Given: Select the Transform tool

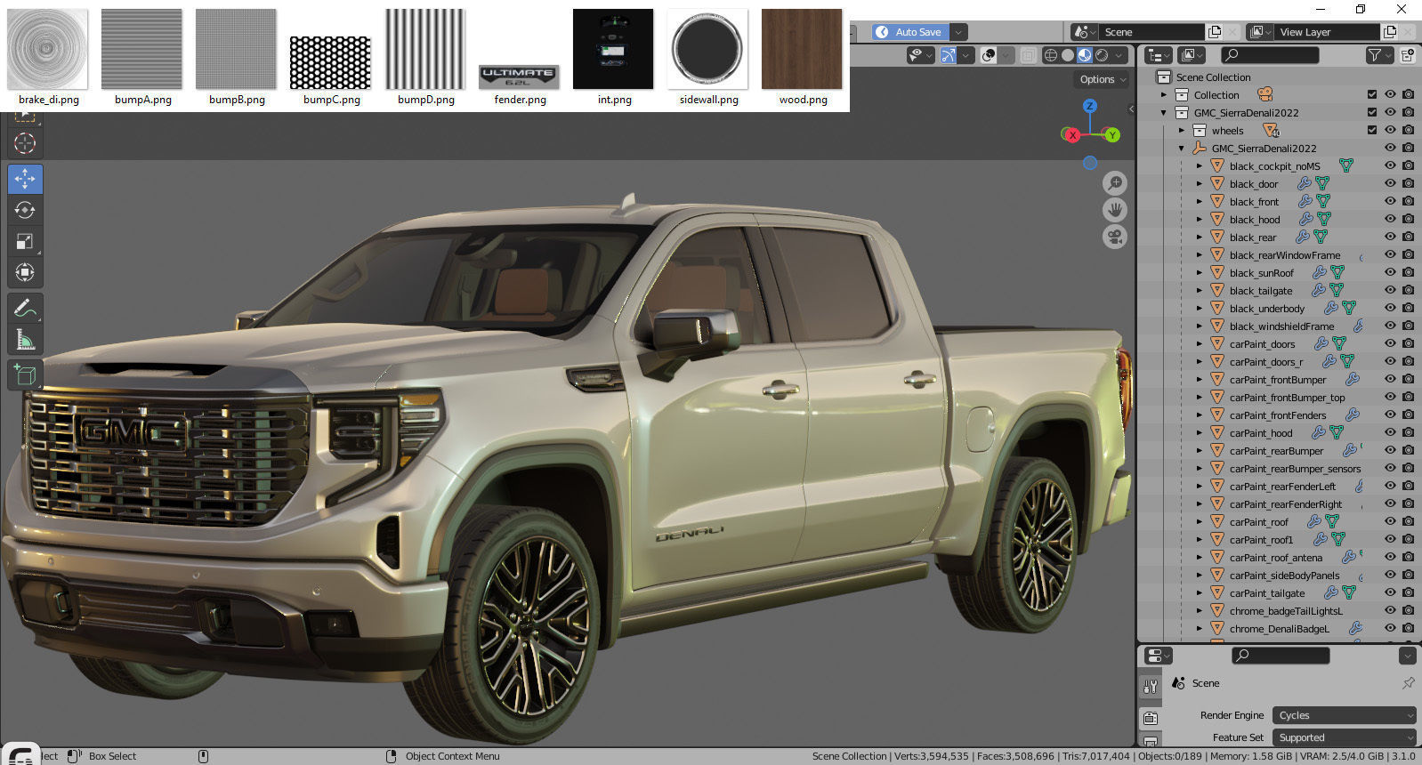Looking at the screenshot, I should [25, 272].
